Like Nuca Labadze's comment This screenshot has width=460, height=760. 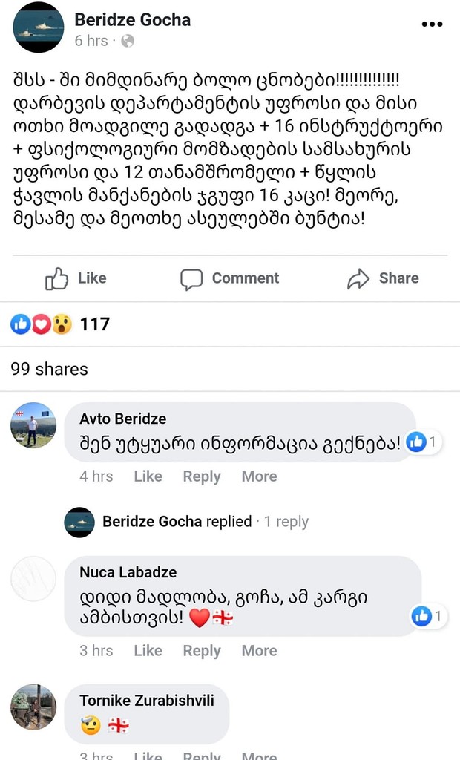148,651
